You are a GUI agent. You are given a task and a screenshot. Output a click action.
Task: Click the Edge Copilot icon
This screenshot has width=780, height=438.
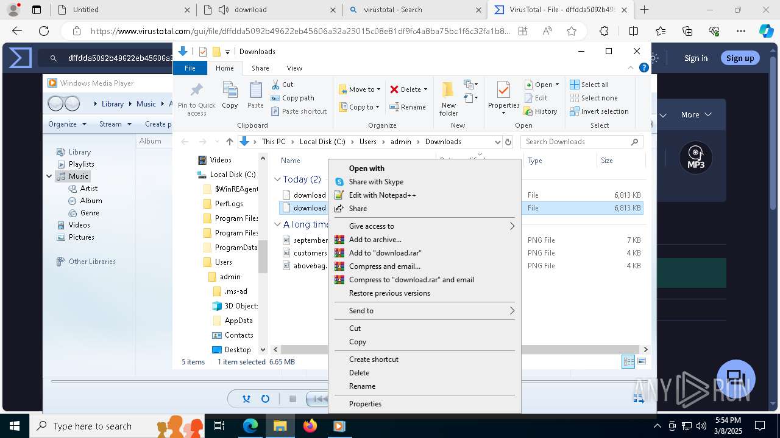pyautogui.click(x=766, y=31)
